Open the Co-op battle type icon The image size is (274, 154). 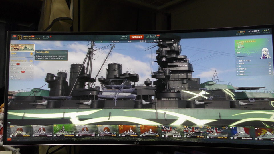tap(148, 37)
